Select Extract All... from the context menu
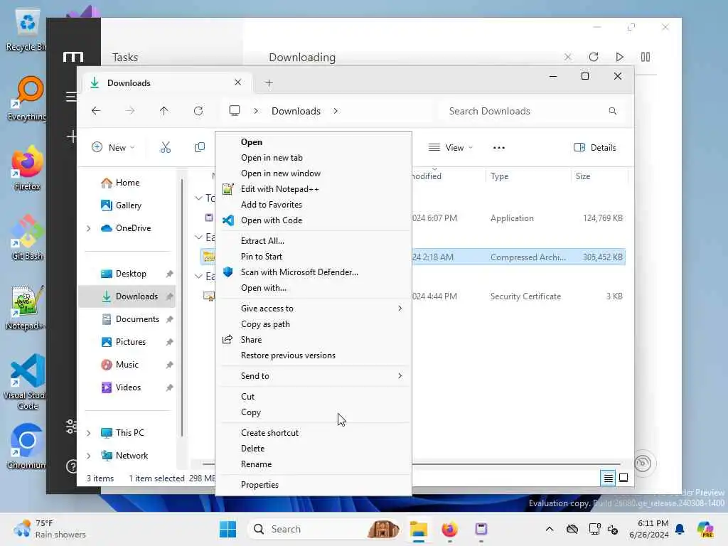The image size is (728, 546). coord(262,241)
